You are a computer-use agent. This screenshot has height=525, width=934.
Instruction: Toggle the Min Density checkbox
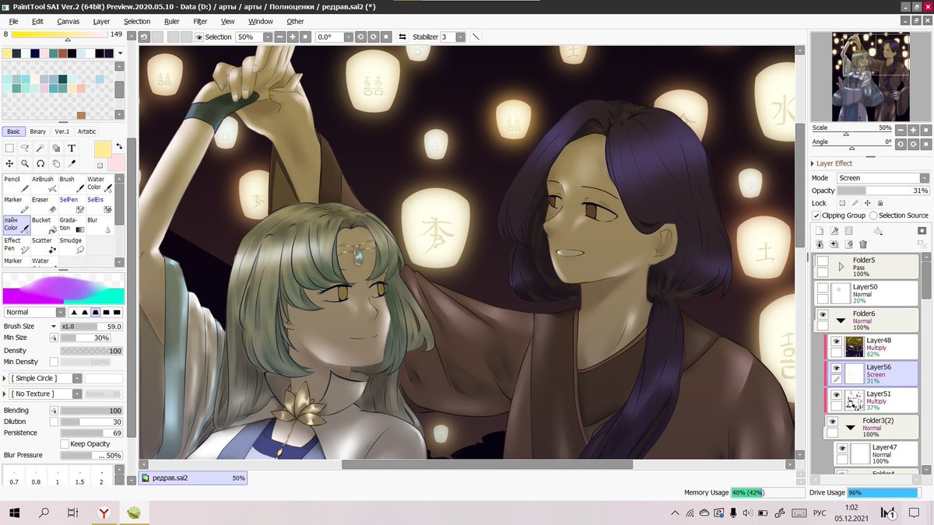click(x=54, y=362)
